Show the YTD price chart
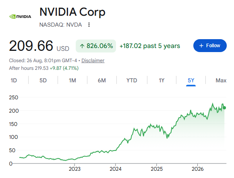This screenshot has width=234, height=178. point(132,80)
